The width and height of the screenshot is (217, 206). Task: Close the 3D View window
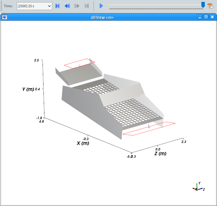(x=212, y=17)
